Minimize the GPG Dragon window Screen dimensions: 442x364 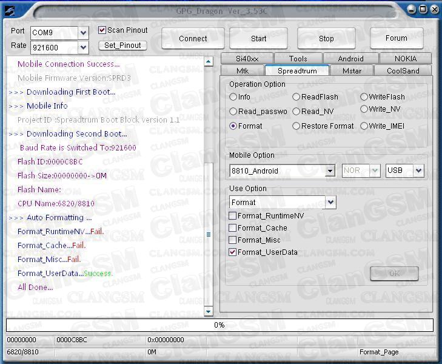412,10
